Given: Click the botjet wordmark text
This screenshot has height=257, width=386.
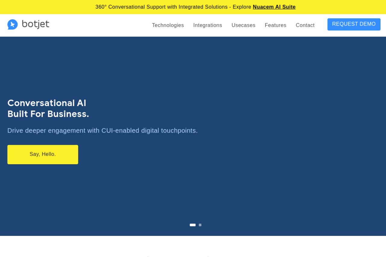Looking at the screenshot, I should (36, 24).
